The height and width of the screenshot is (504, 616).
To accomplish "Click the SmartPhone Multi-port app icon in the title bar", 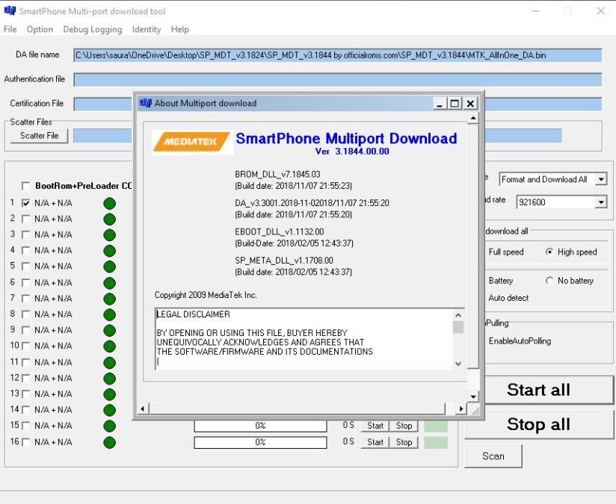I will click(x=10, y=10).
